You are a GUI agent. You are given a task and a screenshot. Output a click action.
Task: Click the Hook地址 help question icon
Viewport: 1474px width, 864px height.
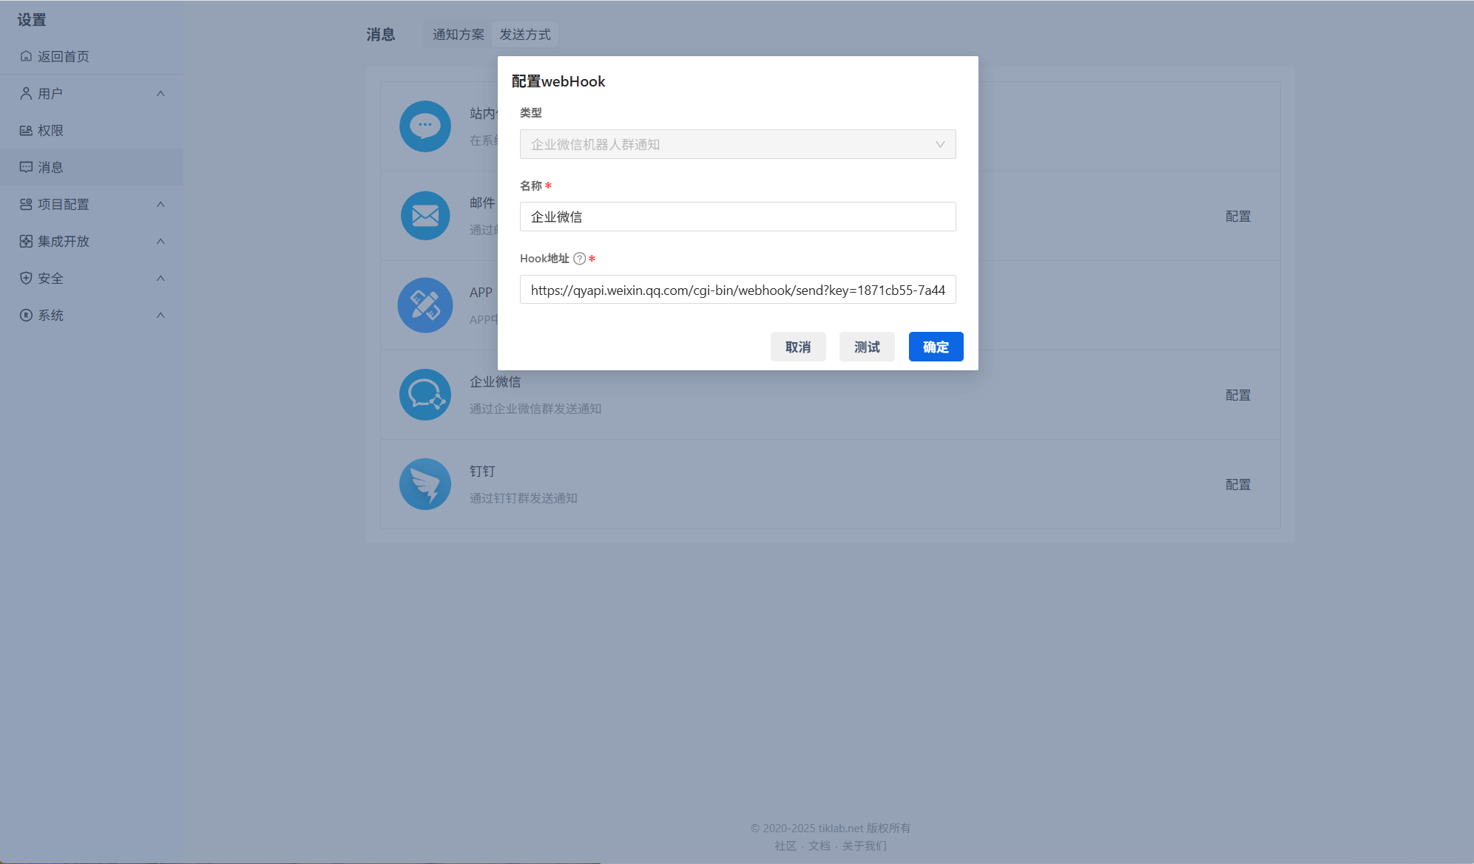click(x=580, y=259)
